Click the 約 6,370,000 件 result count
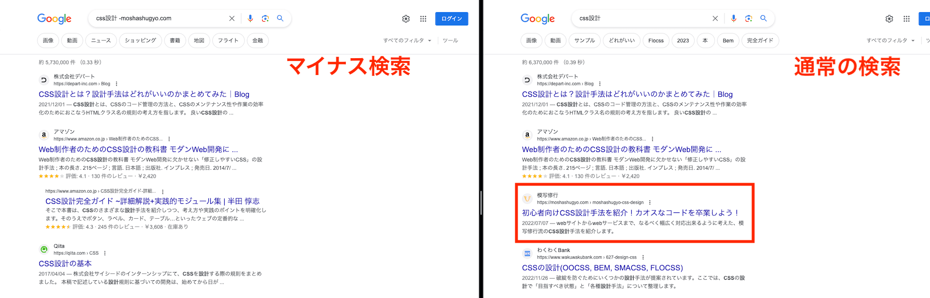The height and width of the screenshot is (298, 930). tap(553, 62)
